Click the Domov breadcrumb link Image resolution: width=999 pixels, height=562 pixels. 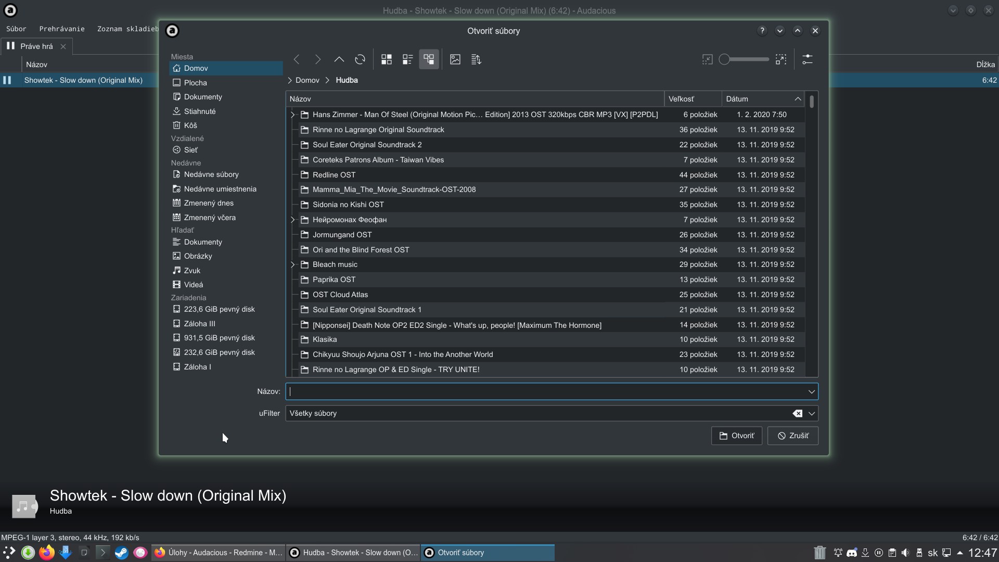tap(308, 80)
